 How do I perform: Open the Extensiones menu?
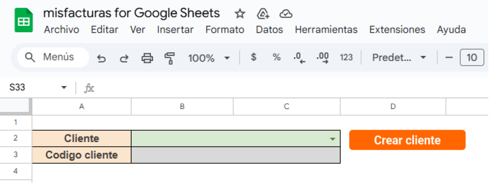pos(397,30)
